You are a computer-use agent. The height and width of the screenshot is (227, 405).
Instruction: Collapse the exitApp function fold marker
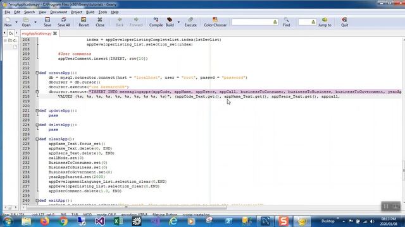37,201
